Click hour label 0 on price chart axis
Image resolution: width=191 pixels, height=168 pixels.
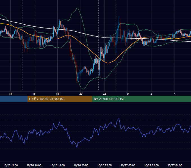(x=128, y=94)
